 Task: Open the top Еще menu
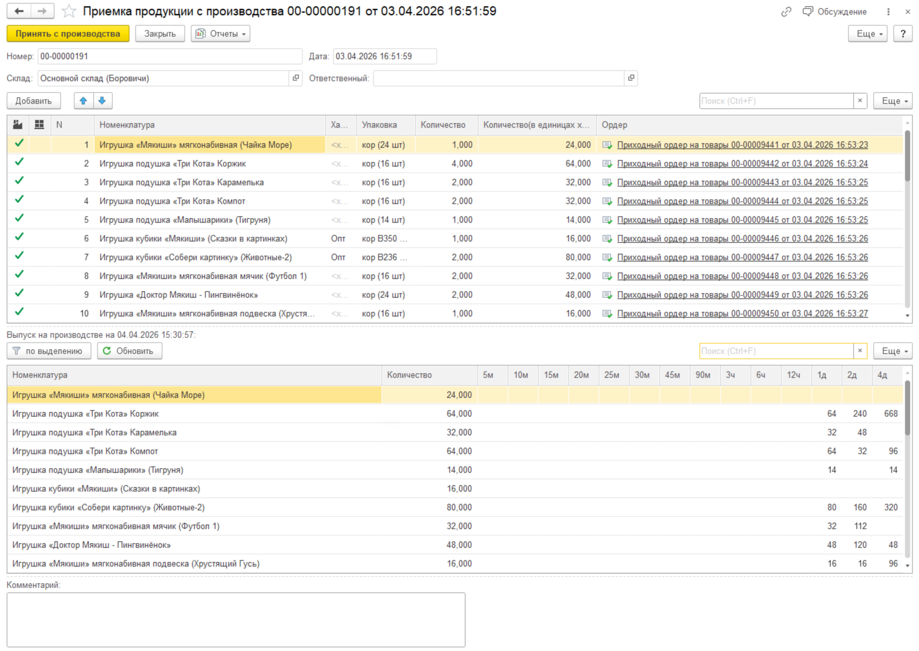pyautogui.click(x=868, y=34)
